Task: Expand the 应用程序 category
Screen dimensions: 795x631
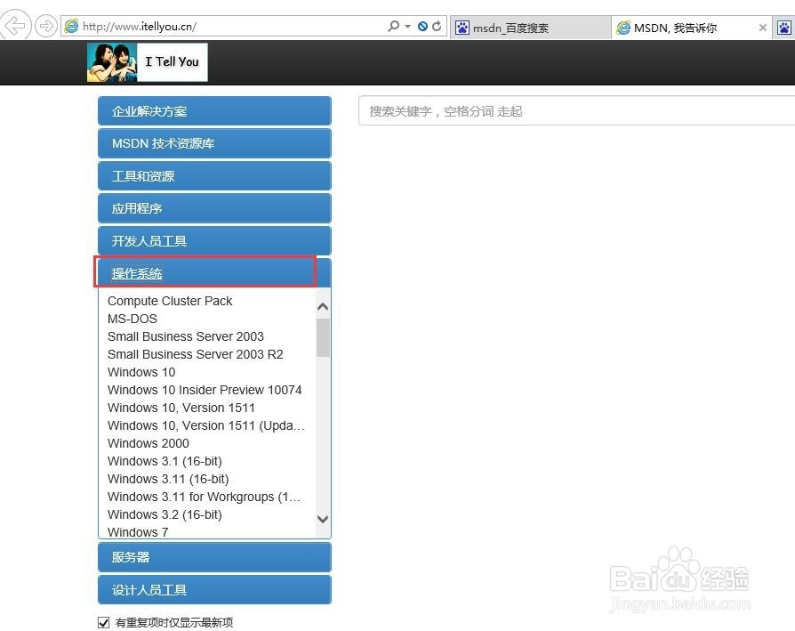Action: pos(214,208)
